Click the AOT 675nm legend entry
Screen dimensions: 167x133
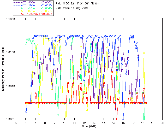(33, 8)
